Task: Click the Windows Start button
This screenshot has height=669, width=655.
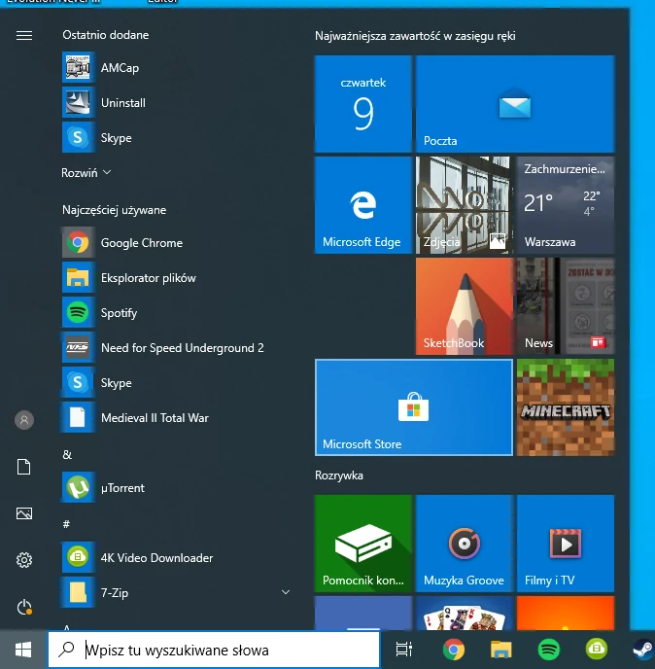Action: point(21,649)
